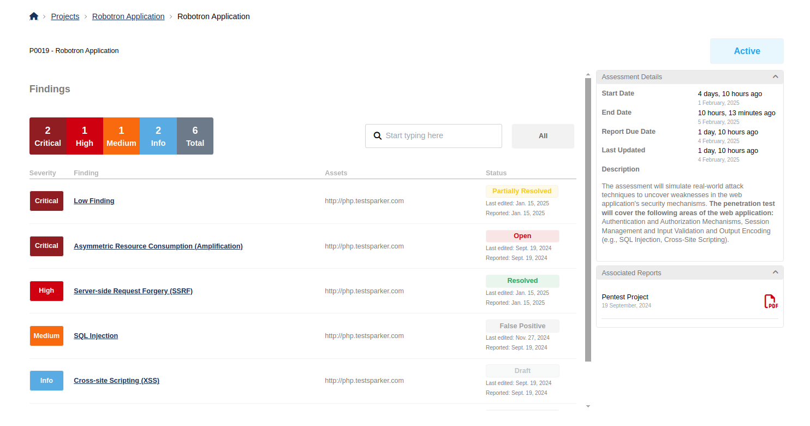Filter findings by Medium count tile
Screen dimensions: 810x426
click(121, 136)
